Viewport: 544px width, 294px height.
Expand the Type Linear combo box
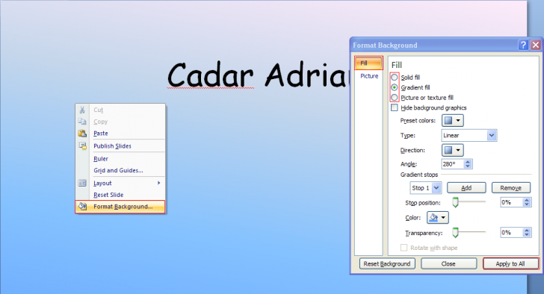[x=469, y=135]
